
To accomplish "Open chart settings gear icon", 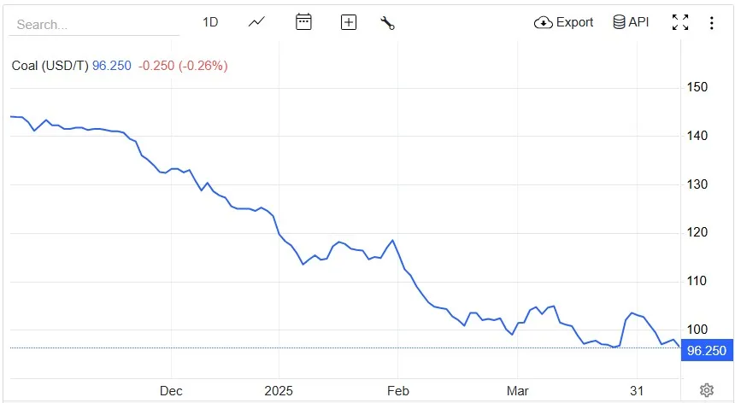I will click(707, 390).
